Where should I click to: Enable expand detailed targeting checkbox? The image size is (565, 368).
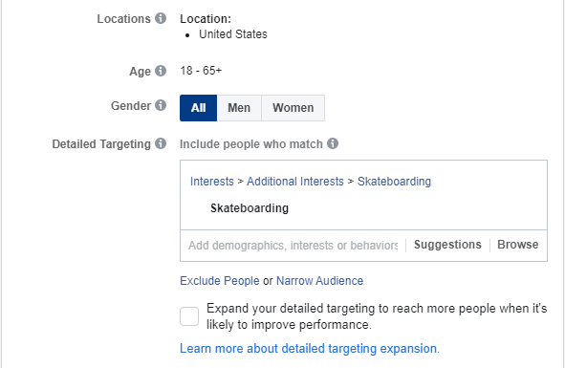[x=189, y=316]
